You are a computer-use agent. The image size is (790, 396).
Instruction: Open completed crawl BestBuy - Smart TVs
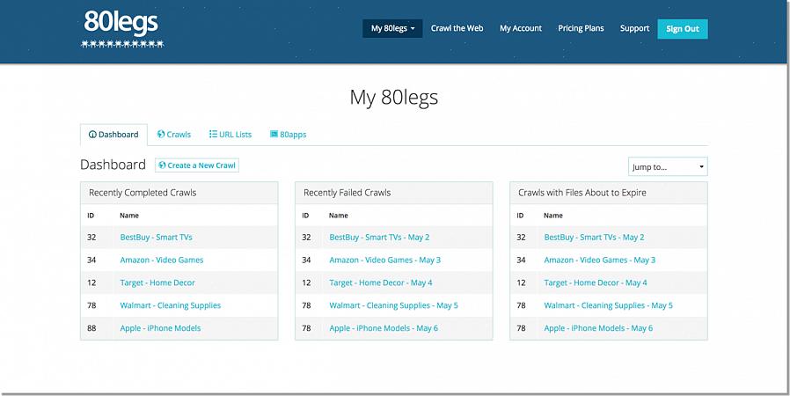[x=157, y=238]
